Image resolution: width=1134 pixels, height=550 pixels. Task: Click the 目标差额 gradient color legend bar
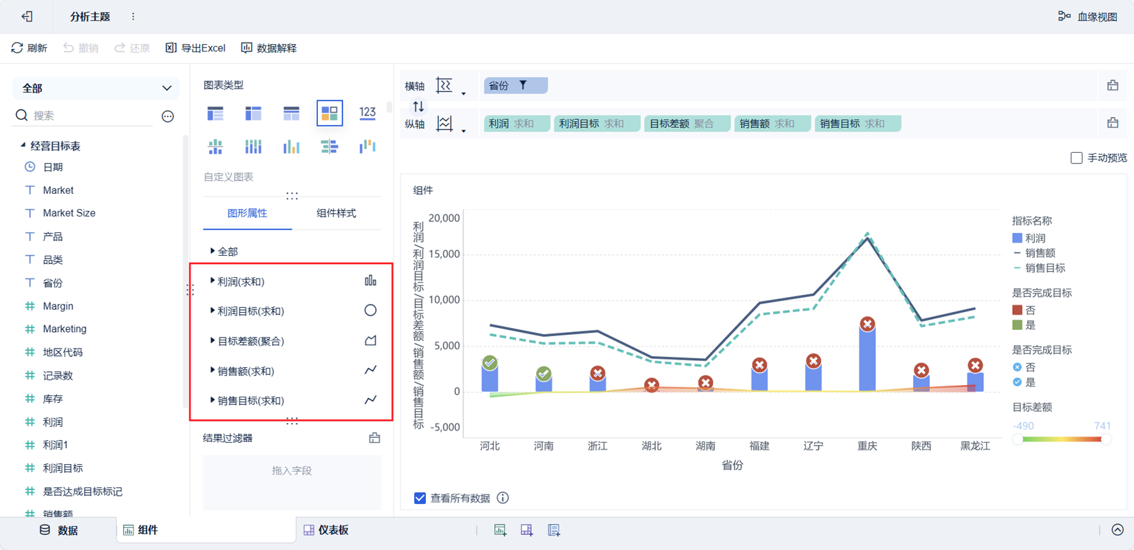[x=1062, y=439]
